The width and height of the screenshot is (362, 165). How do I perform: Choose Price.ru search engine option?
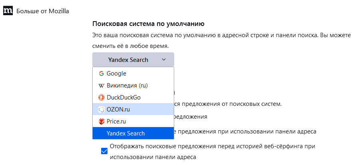133,121
